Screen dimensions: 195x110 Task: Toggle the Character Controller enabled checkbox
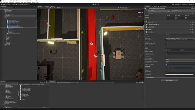147,21
